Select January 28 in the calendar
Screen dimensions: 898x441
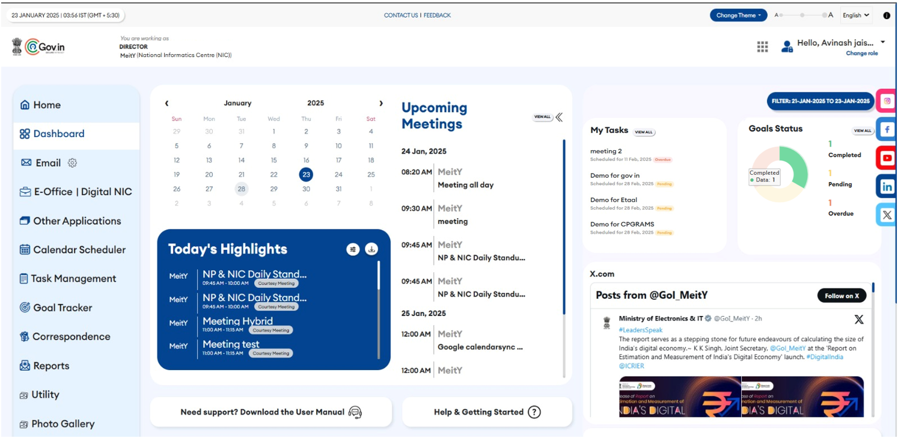241,189
